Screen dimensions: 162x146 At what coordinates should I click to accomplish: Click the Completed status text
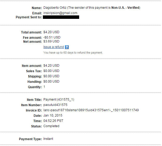coord(51,126)
